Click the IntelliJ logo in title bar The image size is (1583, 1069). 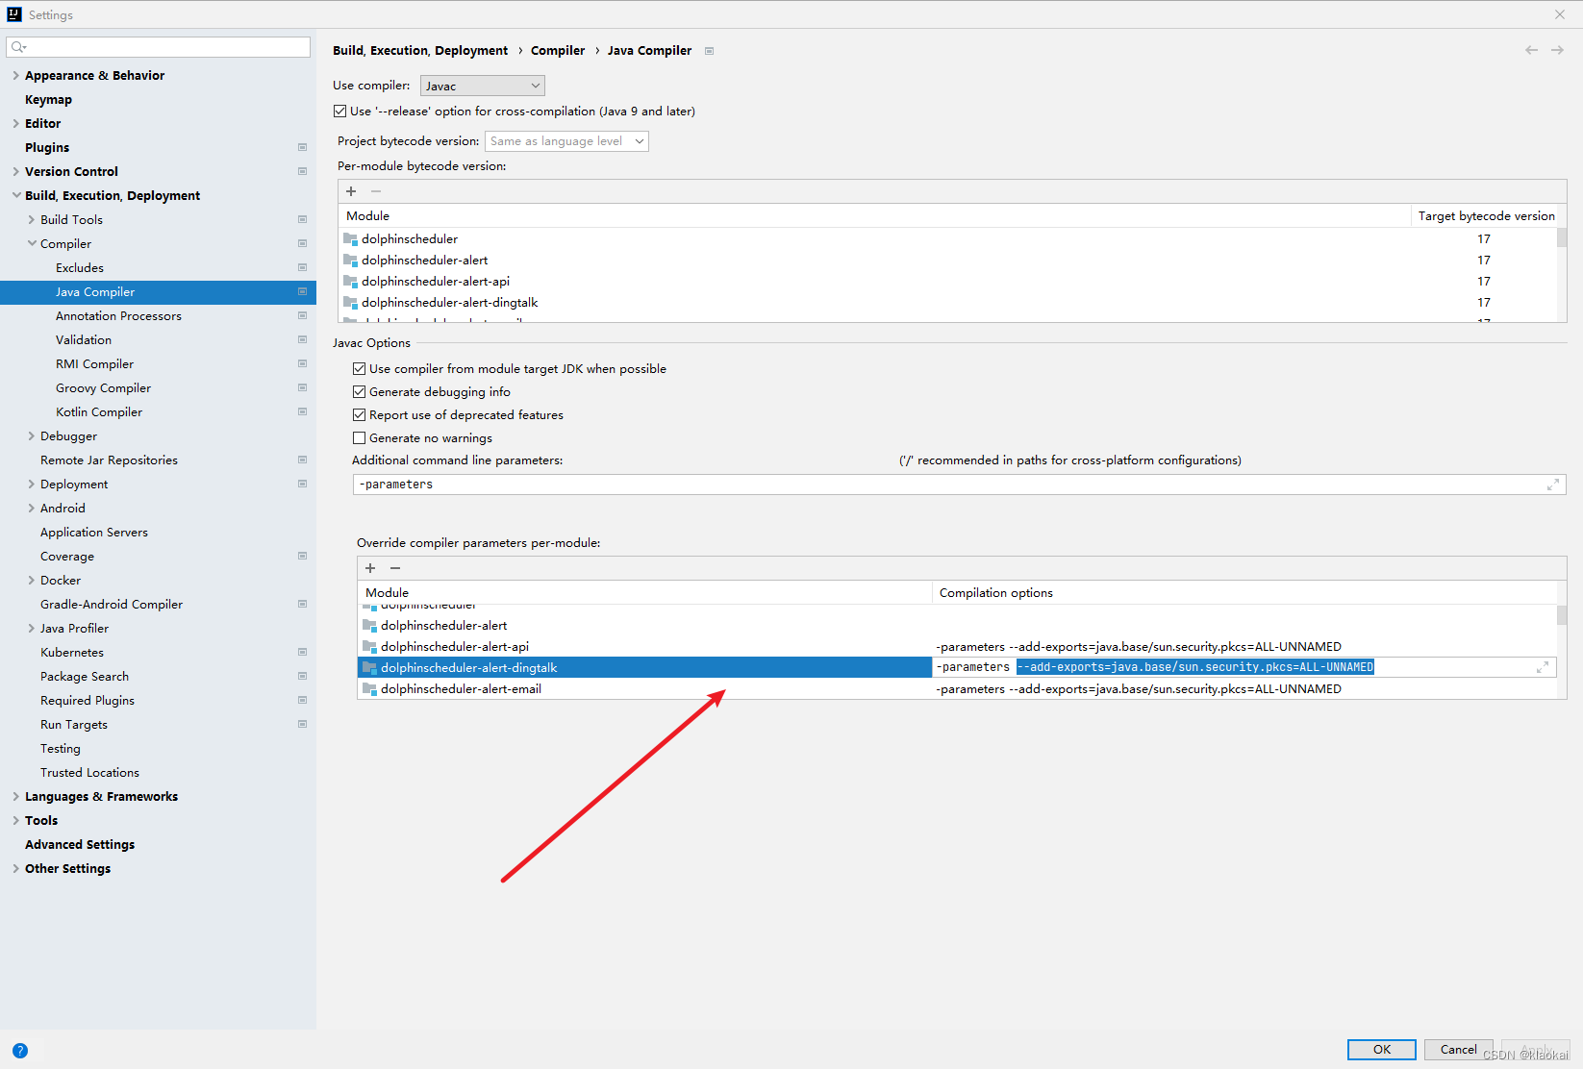point(13,14)
